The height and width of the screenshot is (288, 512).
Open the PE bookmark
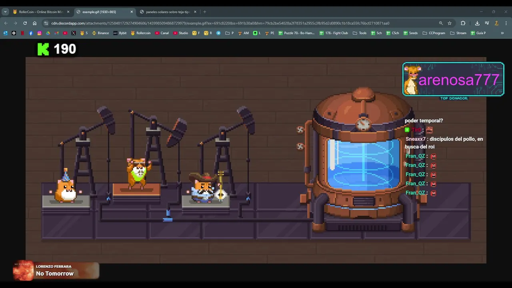point(269,33)
